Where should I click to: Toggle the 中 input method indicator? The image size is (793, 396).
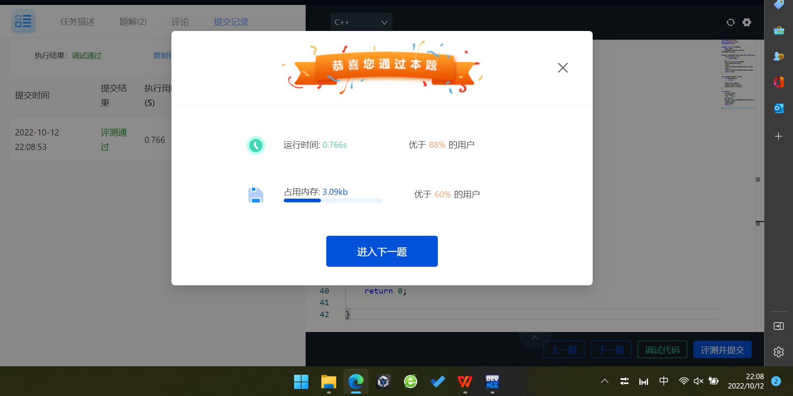click(664, 381)
